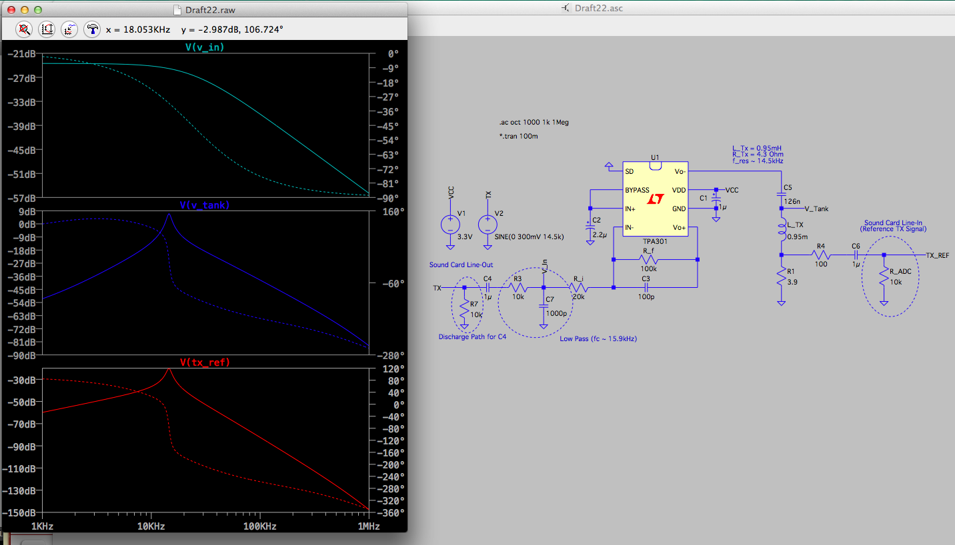Image resolution: width=955 pixels, height=545 pixels.
Task: Click the TX_REF net label
Action: (937, 255)
